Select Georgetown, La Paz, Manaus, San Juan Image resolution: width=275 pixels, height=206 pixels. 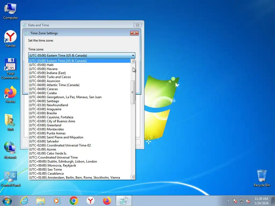(x=79, y=97)
